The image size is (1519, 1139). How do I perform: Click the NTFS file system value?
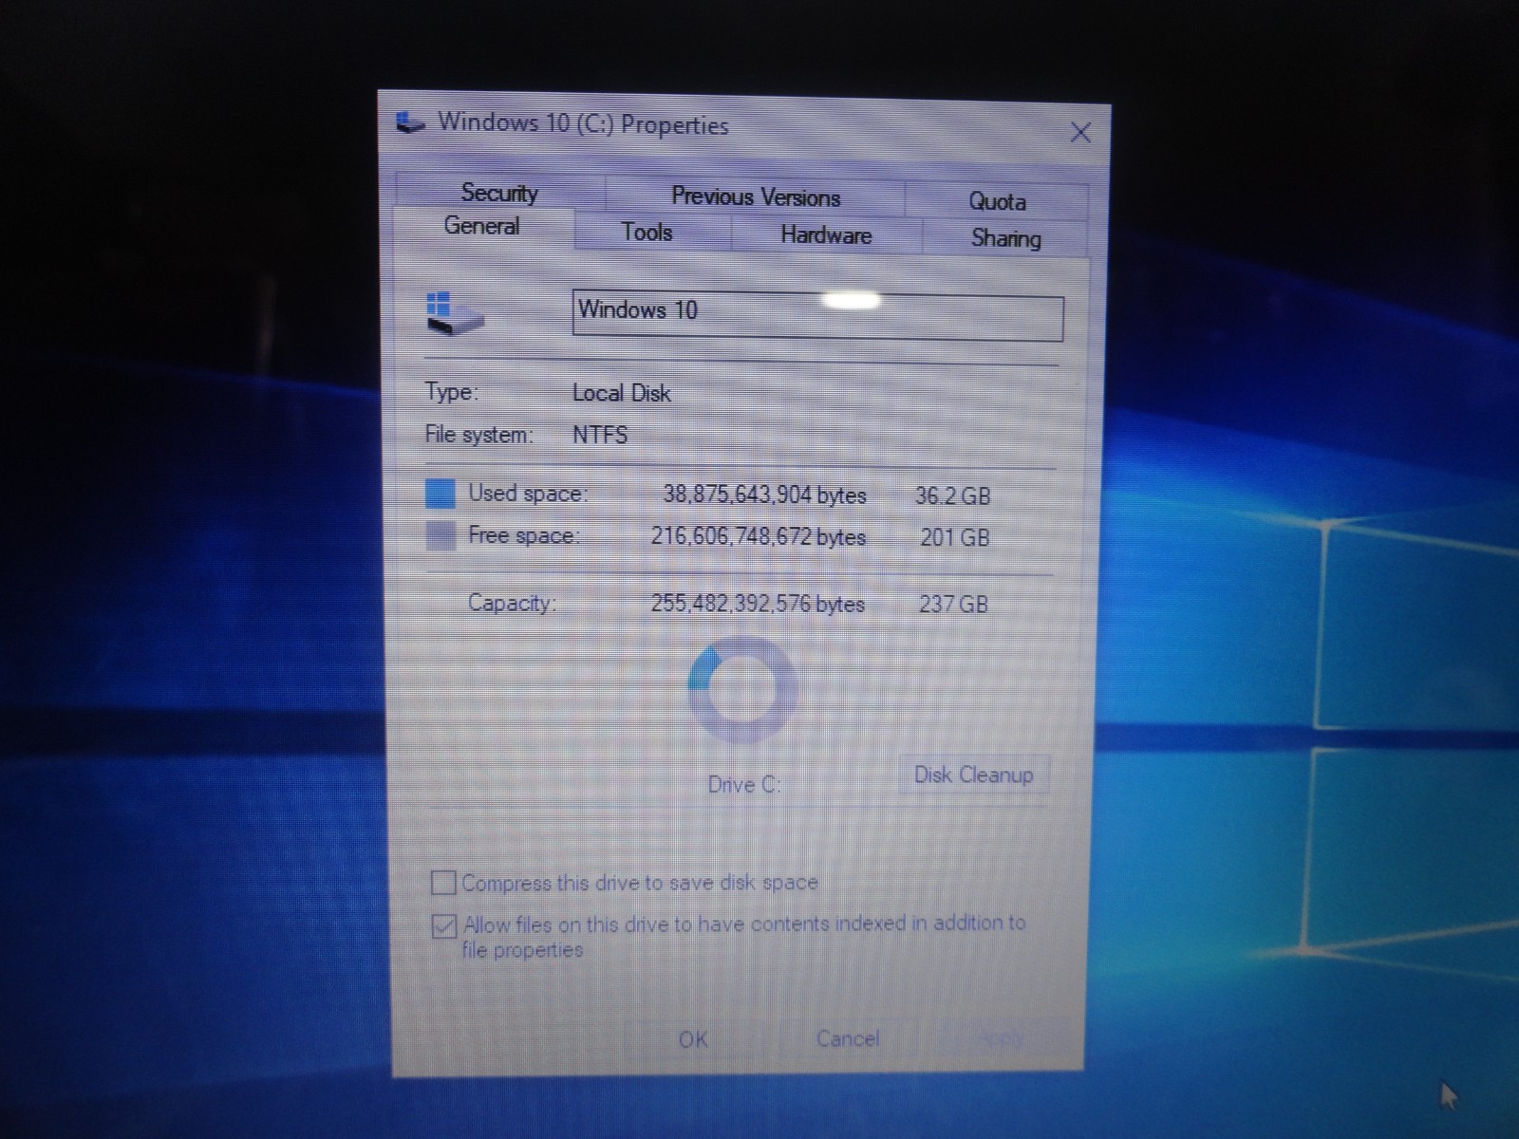600,435
